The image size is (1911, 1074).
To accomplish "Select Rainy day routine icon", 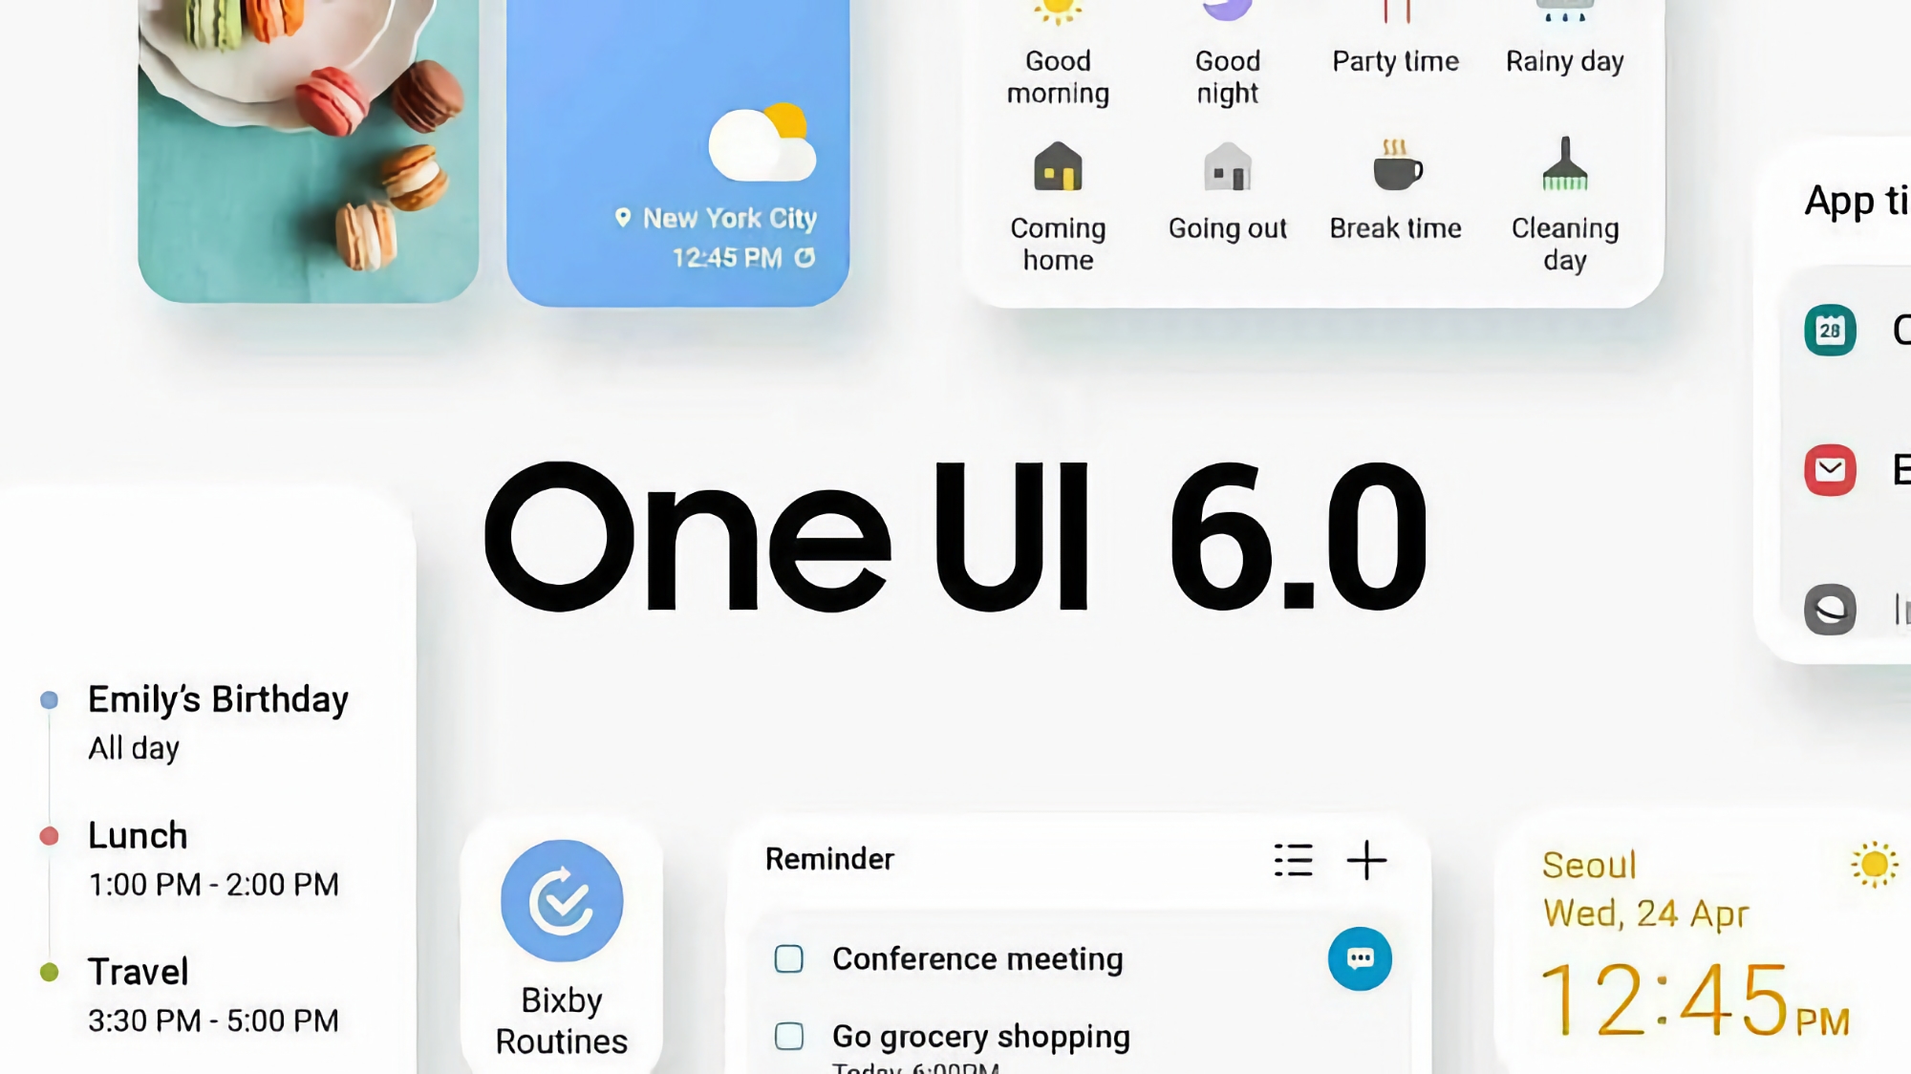I will pos(1564,14).
